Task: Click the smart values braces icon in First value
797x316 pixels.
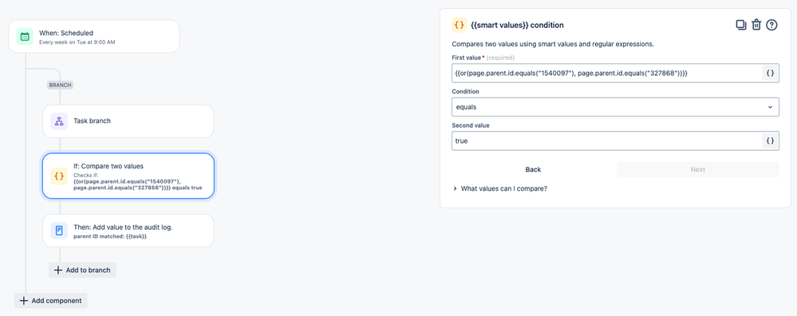Action: point(770,73)
